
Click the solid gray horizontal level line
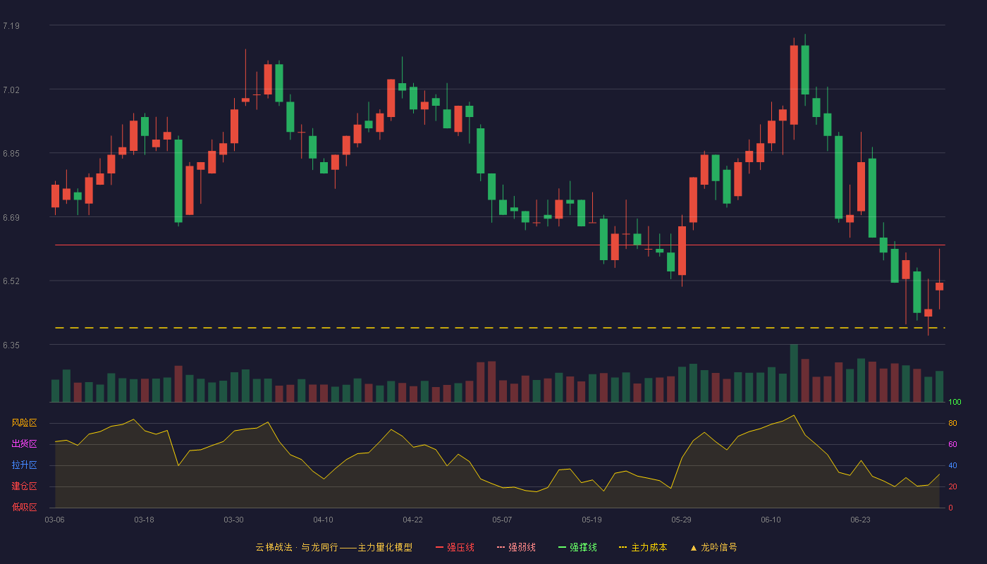pyautogui.click(x=500, y=245)
